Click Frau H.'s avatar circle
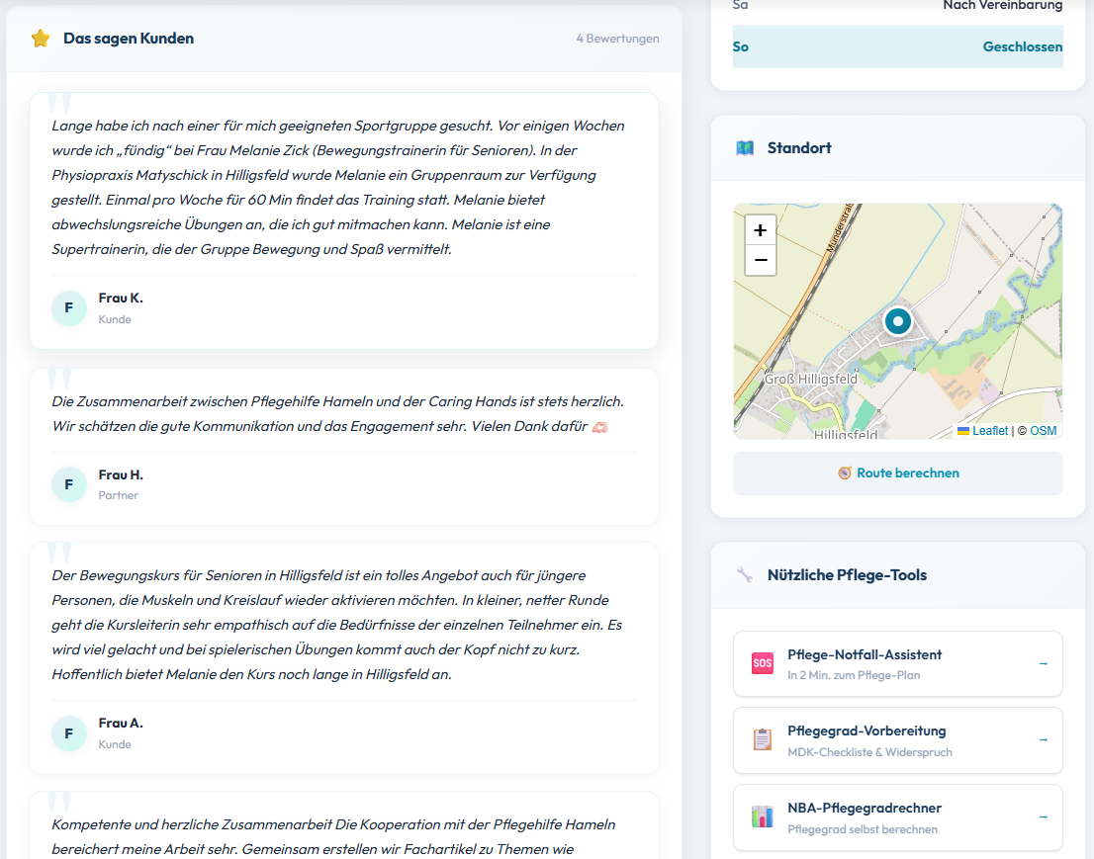 [68, 484]
